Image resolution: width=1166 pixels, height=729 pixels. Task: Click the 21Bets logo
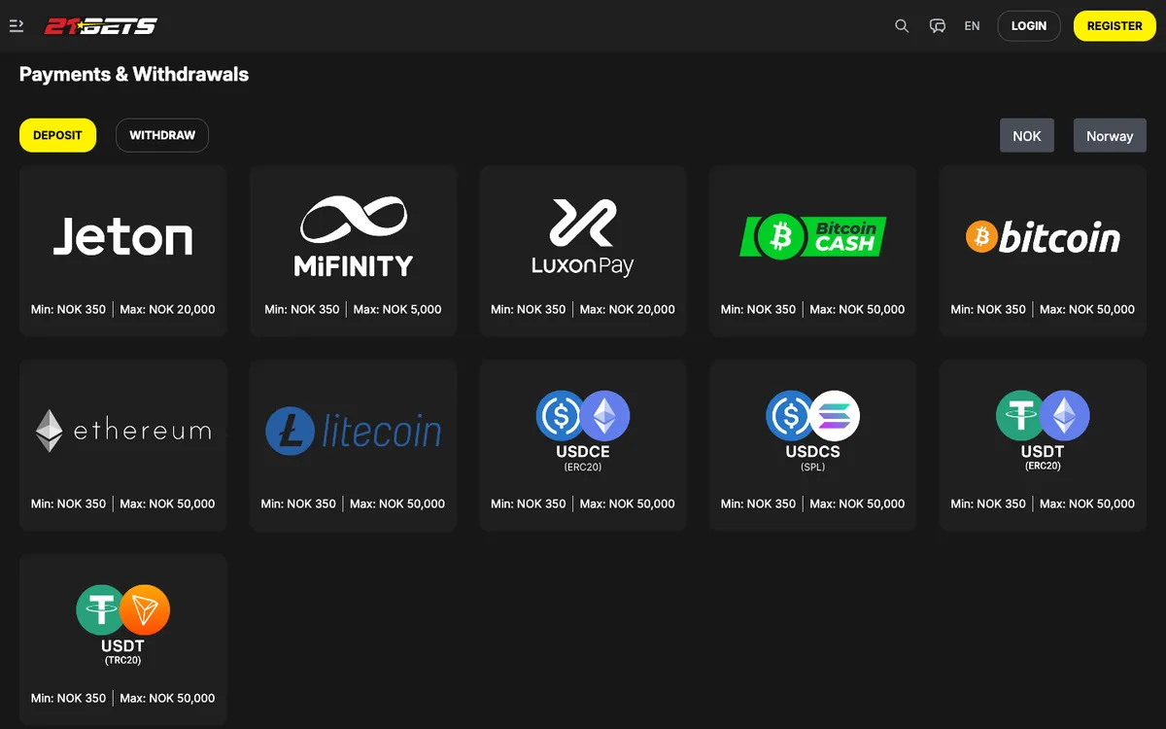(x=100, y=26)
